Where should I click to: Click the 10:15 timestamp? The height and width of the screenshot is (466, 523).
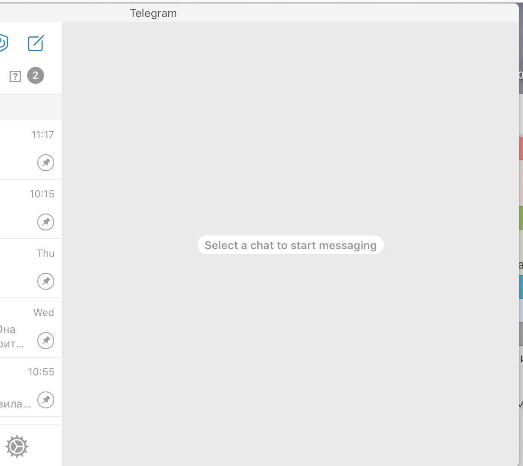coord(42,194)
